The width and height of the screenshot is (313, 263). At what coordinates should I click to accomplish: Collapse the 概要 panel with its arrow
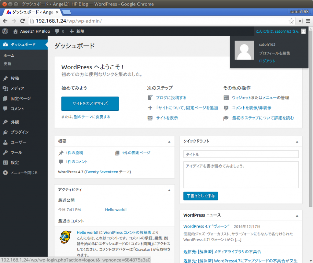(x=169, y=142)
